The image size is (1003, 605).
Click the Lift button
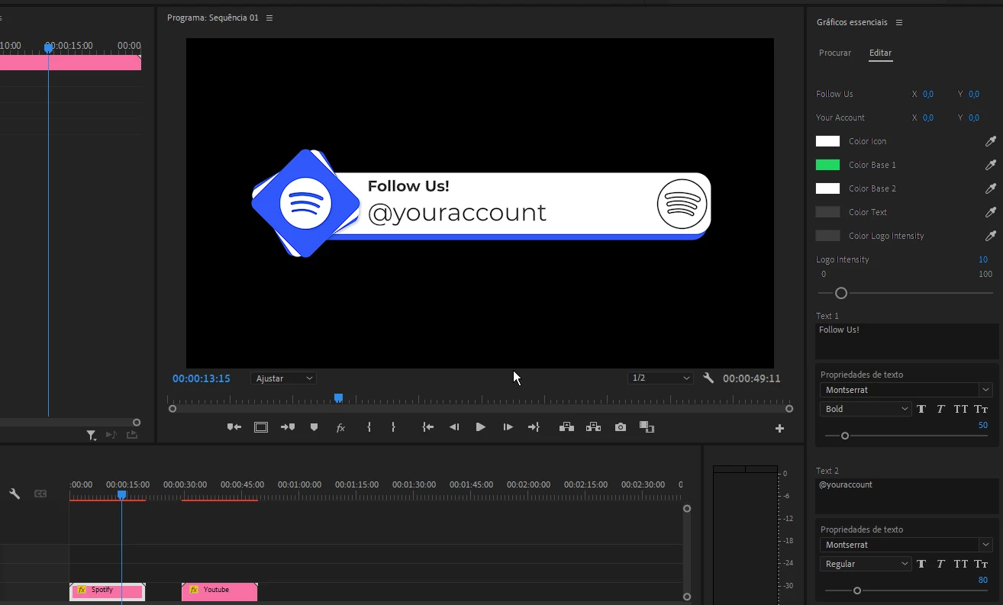point(566,427)
